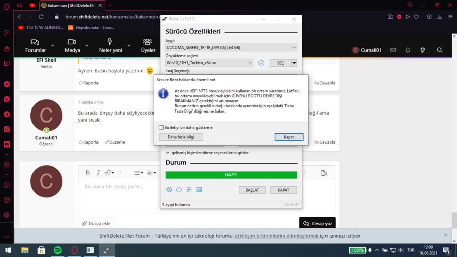The width and height of the screenshot is (457, 257).
Task: Open the Üyeler menu
Action: pyautogui.click(x=148, y=46)
